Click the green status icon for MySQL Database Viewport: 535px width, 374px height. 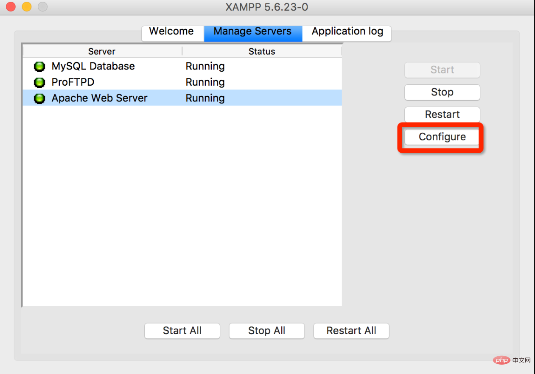coord(39,67)
